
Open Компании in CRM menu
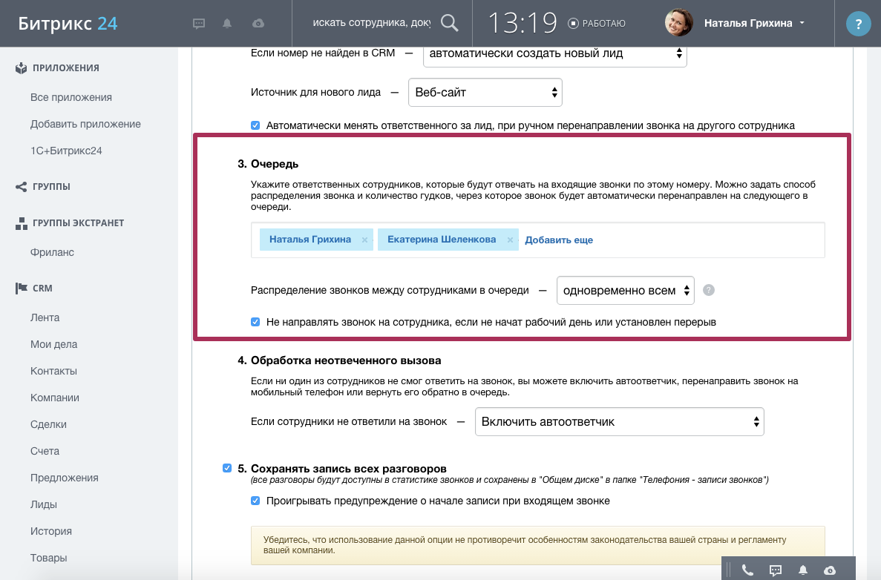point(54,398)
